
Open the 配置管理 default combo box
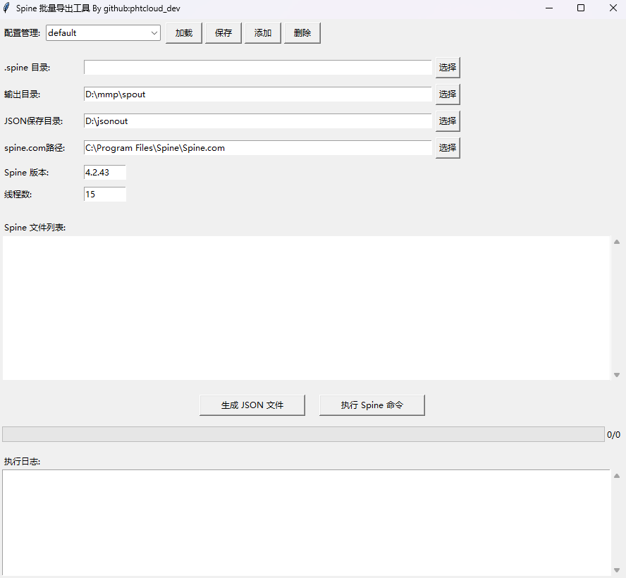(x=103, y=32)
